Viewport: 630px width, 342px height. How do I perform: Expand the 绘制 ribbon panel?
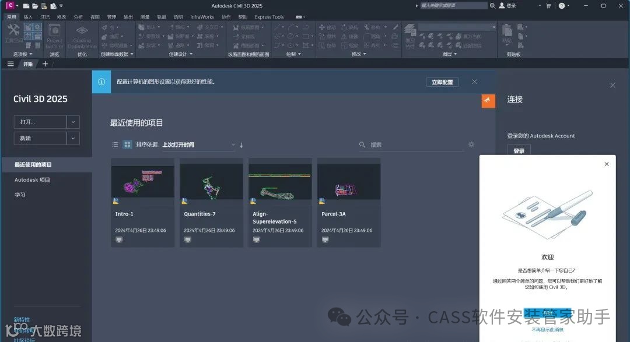tap(293, 54)
